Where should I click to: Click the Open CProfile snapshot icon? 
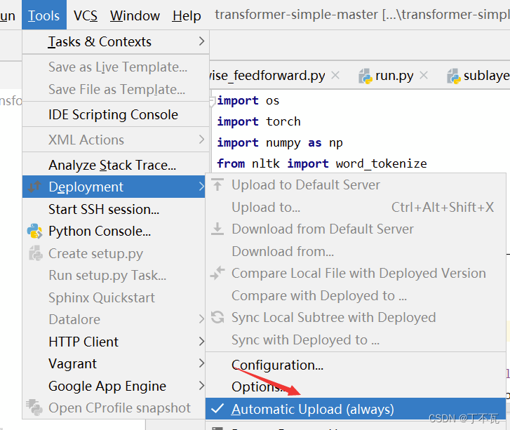[x=34, y=408]
